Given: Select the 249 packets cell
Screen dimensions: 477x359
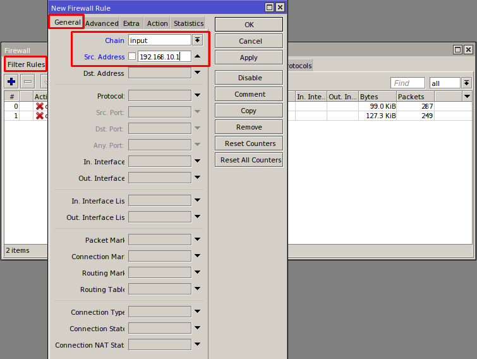Looking at the screenshot, I should 415,116.
